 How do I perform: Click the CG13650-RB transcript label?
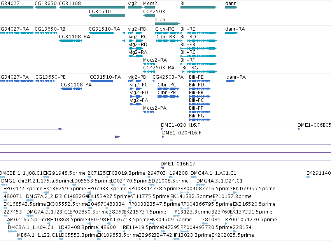(x=50, y=29)
